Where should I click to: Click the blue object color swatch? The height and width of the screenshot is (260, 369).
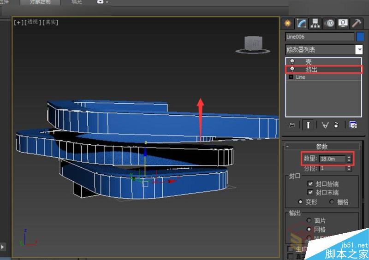coord(360,36)
